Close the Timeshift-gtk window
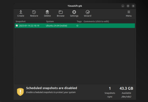148x102 pixels. pyautogui.click(x=133, y=6)
